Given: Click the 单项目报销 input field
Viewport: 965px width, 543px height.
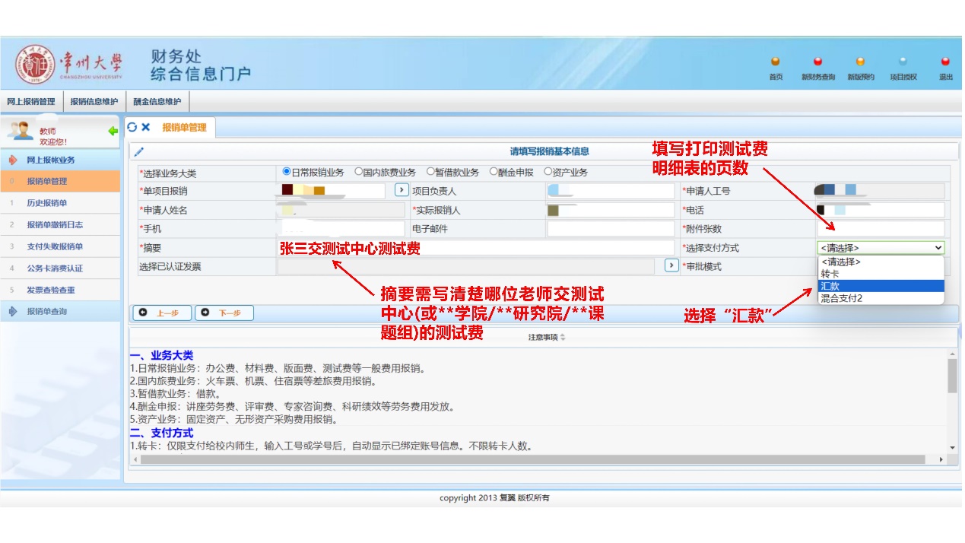Looking at the screenshot, I should point(332,191).
